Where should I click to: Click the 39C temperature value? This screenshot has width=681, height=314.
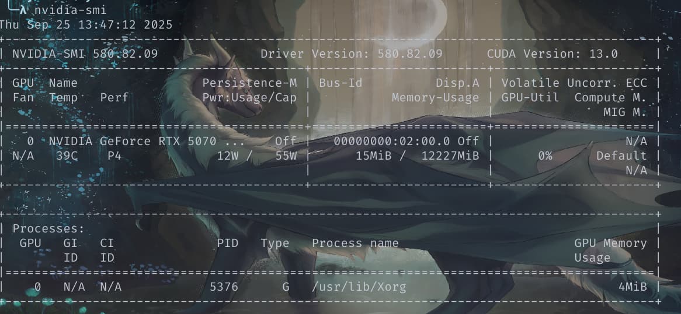coord(67,156)
